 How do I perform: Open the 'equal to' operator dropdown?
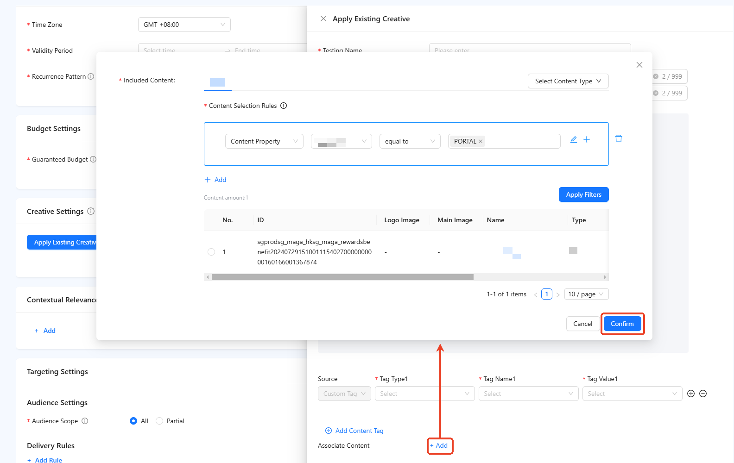pyautogui.click(x=410, y=141)
